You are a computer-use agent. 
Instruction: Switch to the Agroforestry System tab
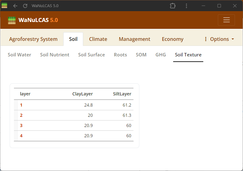(x=33, y=39)
